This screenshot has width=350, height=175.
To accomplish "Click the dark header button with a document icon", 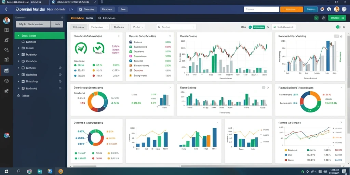I will click(87, 9).
